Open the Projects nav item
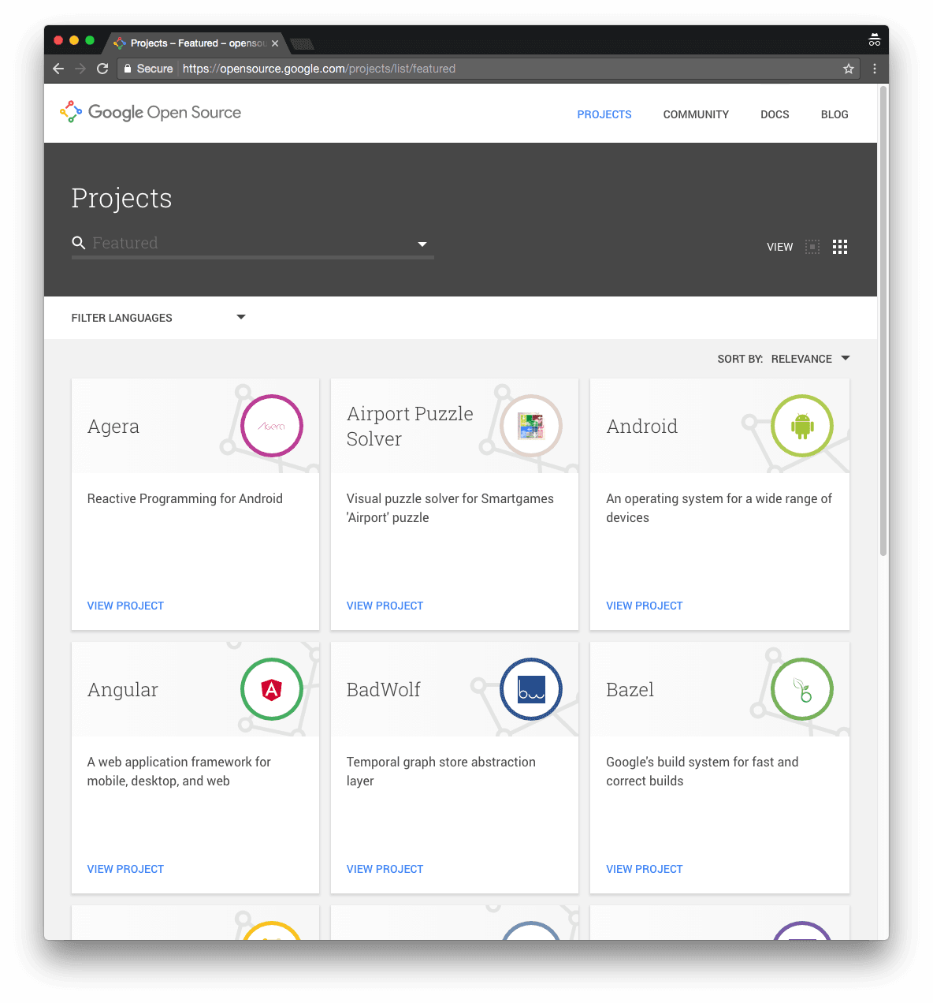Screen dimensions: 933x1003 [604, 114]
